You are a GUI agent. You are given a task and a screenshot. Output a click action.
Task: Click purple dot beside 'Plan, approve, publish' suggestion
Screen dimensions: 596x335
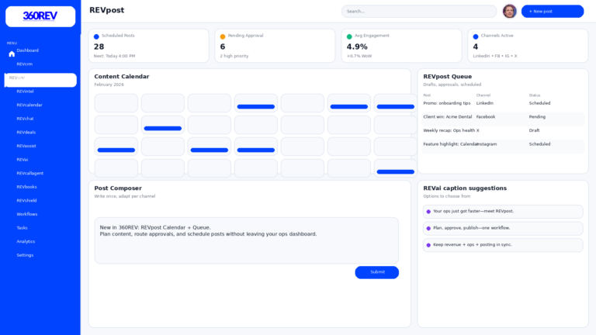pos(428,228)
